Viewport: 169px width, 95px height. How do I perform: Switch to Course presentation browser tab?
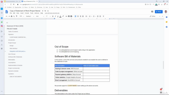[x=12, y=1]
